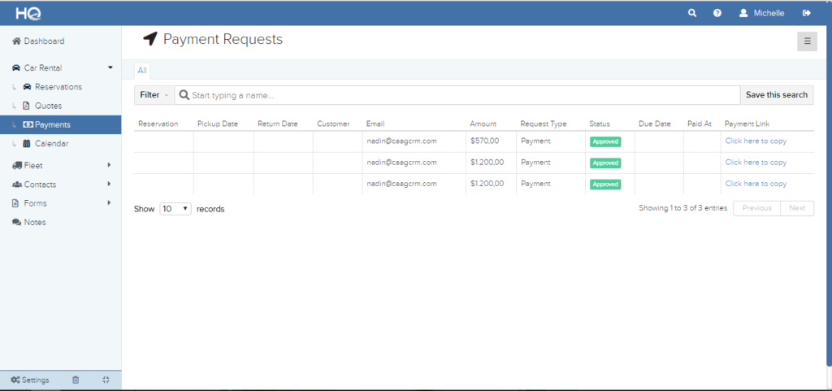Sort by Email column header
Image resolution: width=832 pixels, height=391 pixels.
[x=375, y=124]
